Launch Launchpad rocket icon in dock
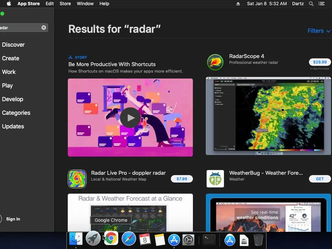332x249 pixels. click(x=93, y=239)
